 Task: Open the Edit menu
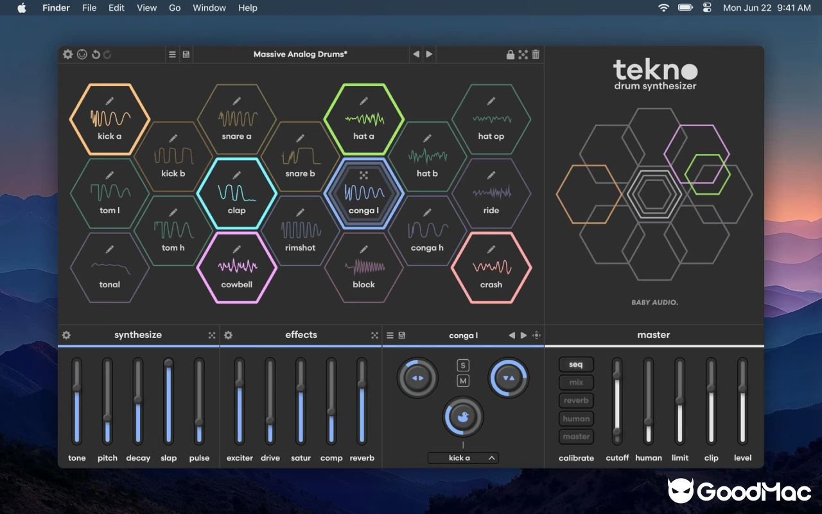click(116, 8)
